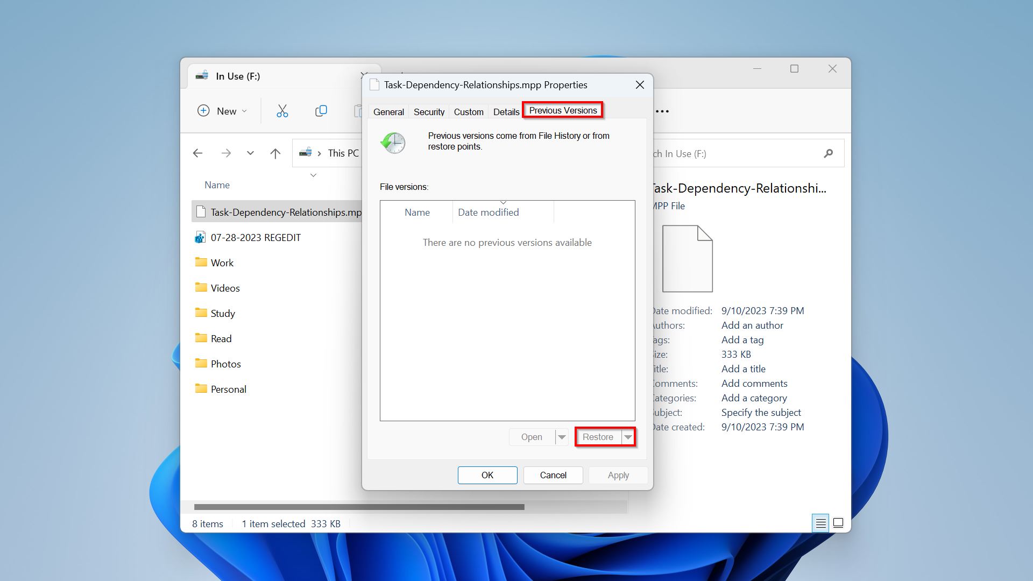Click the Properties dialog close icon
Screen dimensions: 1033x581
(x=640, y=84)
